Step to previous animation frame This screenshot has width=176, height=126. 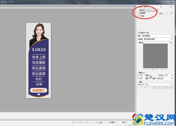coord(159,87)
